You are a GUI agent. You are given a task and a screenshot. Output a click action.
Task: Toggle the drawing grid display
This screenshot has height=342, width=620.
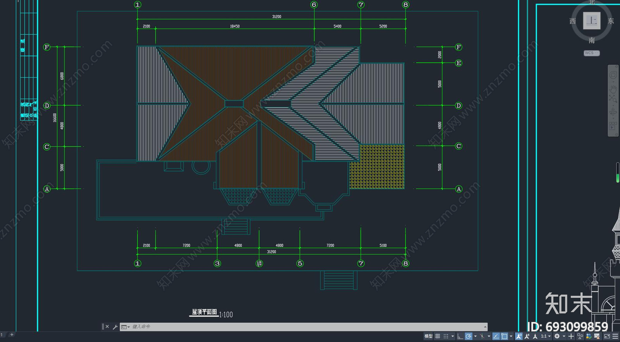point(437,336)
